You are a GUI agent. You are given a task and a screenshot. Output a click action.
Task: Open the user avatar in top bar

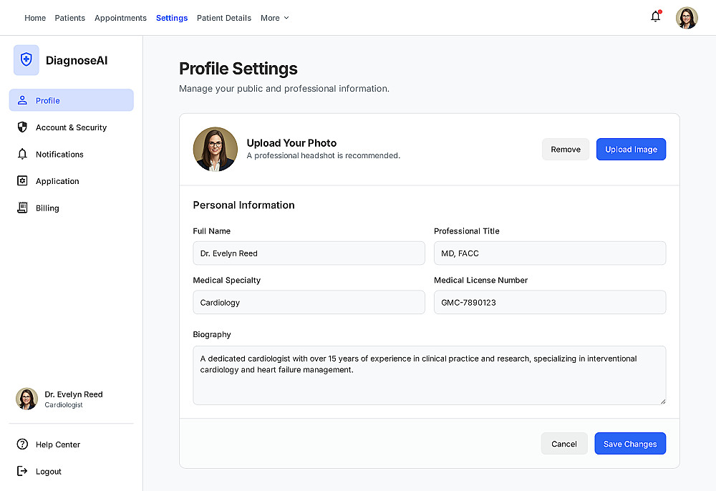[x=687, y=18]
